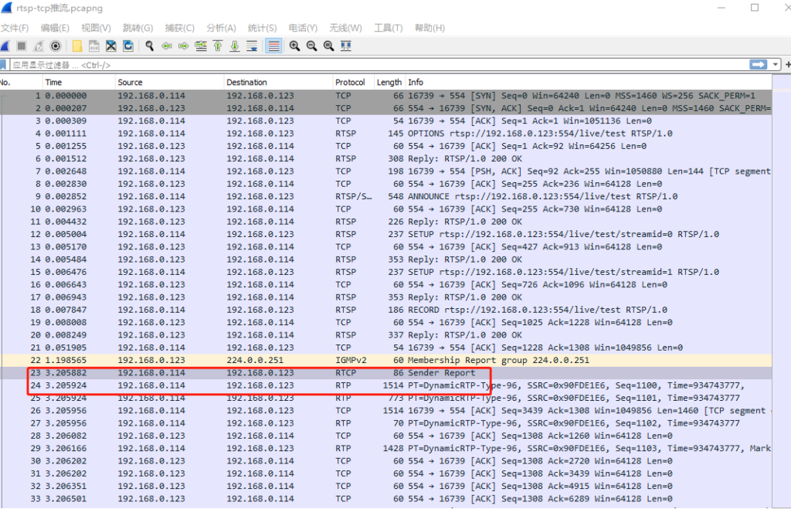Select packet 2 with the [SYN, ACK] info
The image size is (791, 509).
386,108
